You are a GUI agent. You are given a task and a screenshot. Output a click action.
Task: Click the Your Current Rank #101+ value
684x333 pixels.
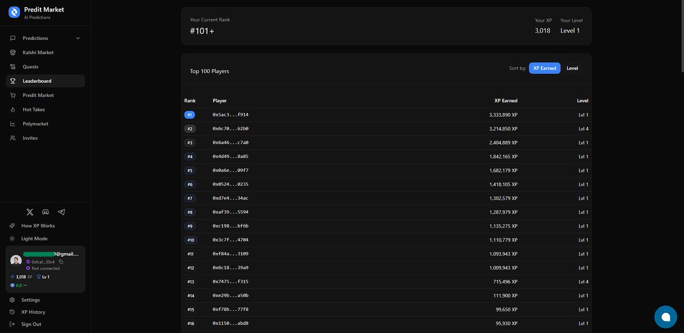tap(202, 31)
